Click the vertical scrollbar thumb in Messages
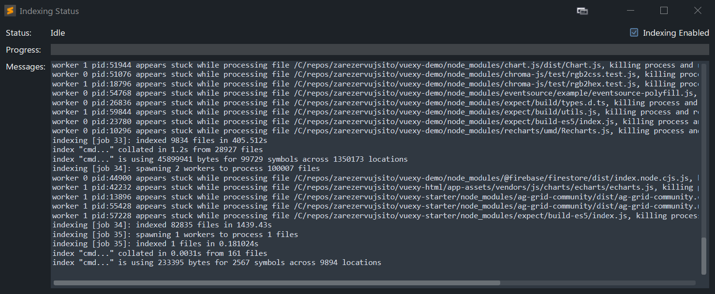 (x=704, y=256)
